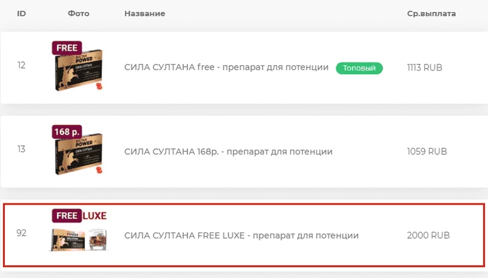Screen dimensions: 488x278
Task: Click the Фото column header
Action: (79, 13)
